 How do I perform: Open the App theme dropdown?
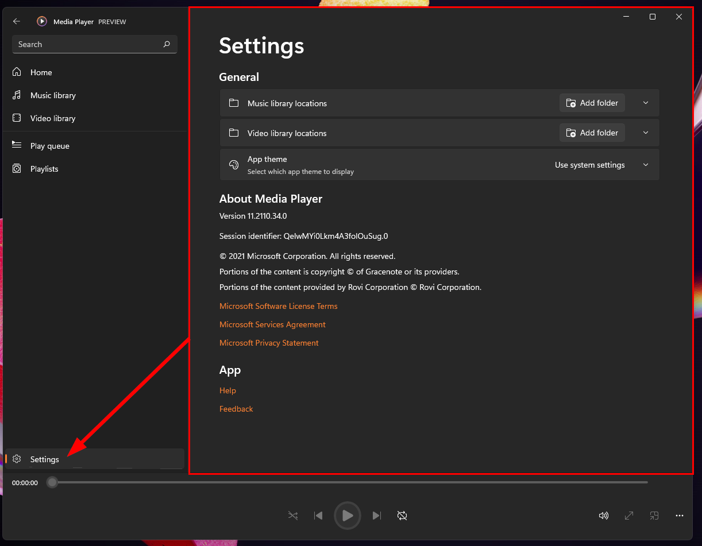click(x=590, y=165)
